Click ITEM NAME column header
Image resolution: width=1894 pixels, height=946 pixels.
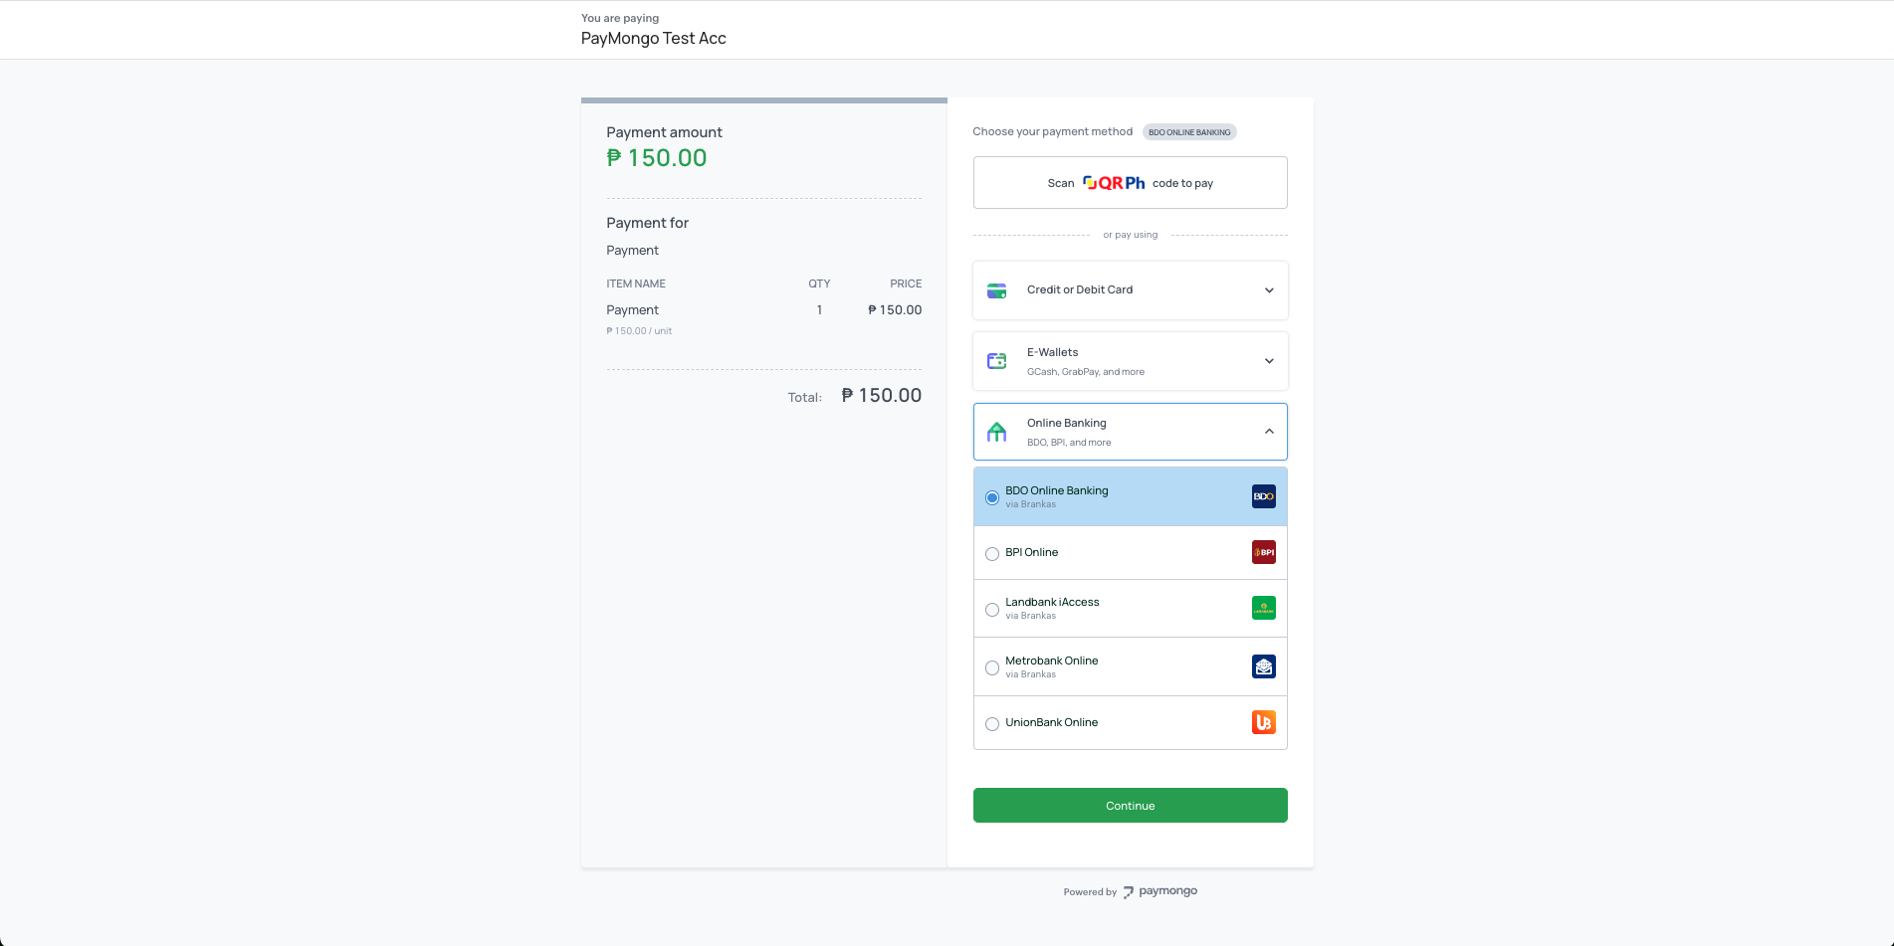click(x=636, y=284)
